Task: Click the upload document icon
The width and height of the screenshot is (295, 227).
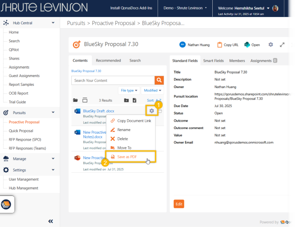Action: 134,100
